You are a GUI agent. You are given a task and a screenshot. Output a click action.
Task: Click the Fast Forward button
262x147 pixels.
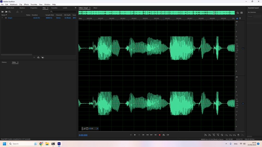pos(151,135)
